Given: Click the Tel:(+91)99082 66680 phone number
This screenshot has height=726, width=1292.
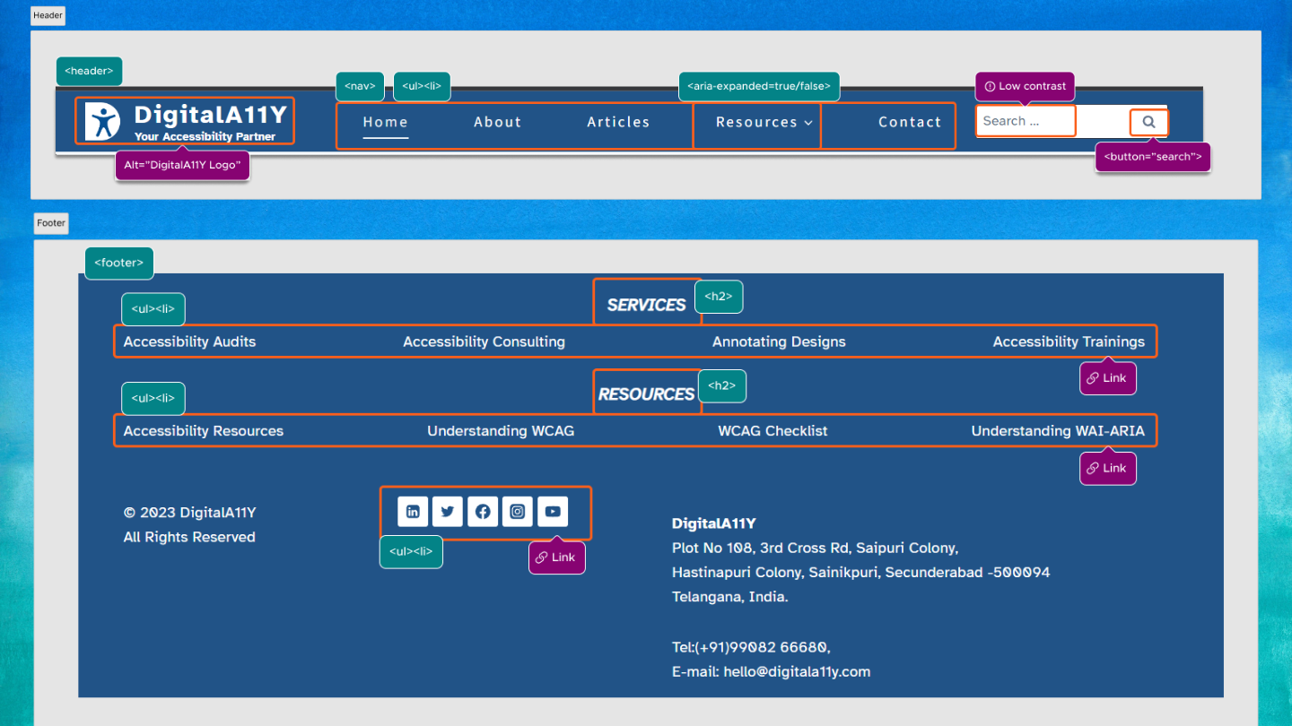Looking at the screenshot, I should click(x=750, y=647).
